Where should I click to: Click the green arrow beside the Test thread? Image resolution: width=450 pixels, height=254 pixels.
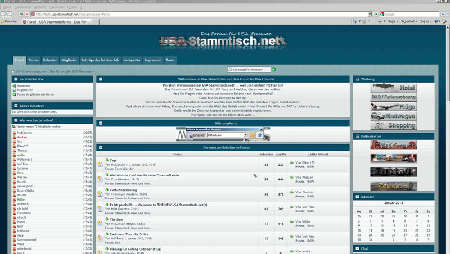coord(107,160)
